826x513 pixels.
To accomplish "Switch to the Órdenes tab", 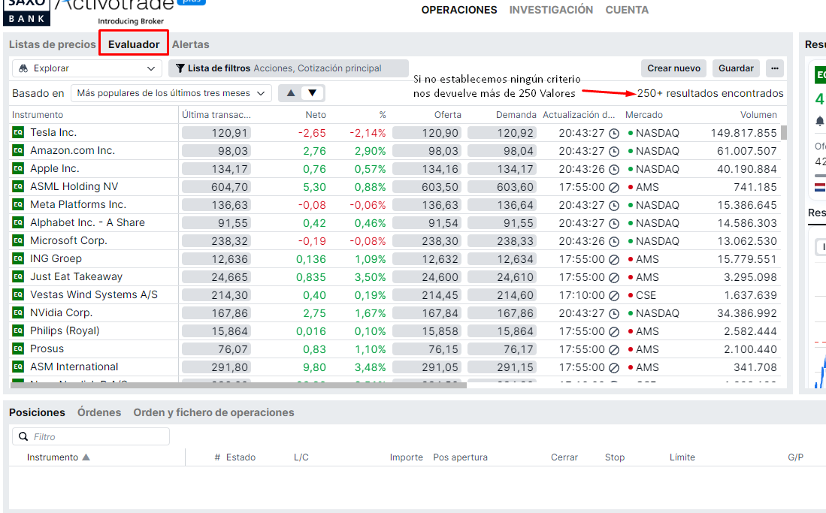I will (99, 412).
